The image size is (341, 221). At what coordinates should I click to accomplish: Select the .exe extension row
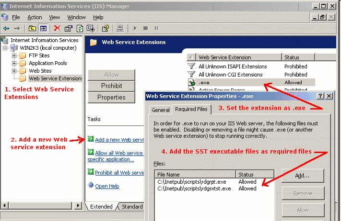[251, 82]
